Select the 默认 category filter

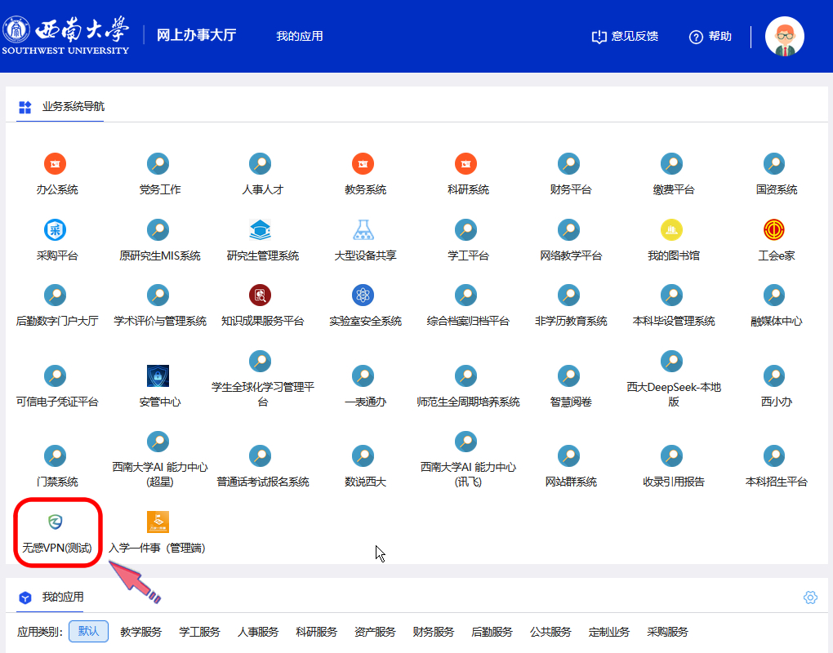88,632
